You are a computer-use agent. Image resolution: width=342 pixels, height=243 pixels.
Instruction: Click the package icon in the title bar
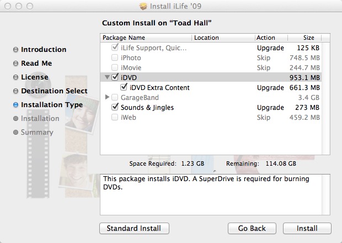143,7
